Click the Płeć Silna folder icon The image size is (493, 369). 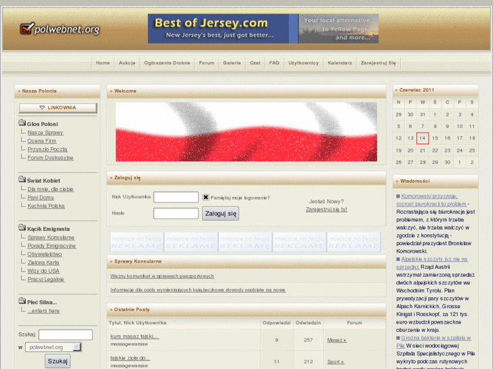22,301
